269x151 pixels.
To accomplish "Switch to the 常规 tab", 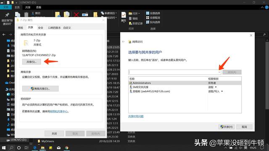I will point(21,28).
